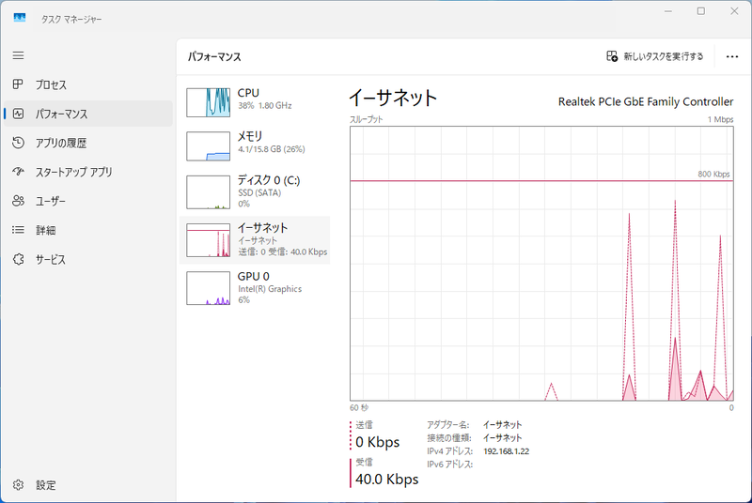Open アプリの履歴 history icon
Viewport: 752px width, 503px height.
(18, 143)
